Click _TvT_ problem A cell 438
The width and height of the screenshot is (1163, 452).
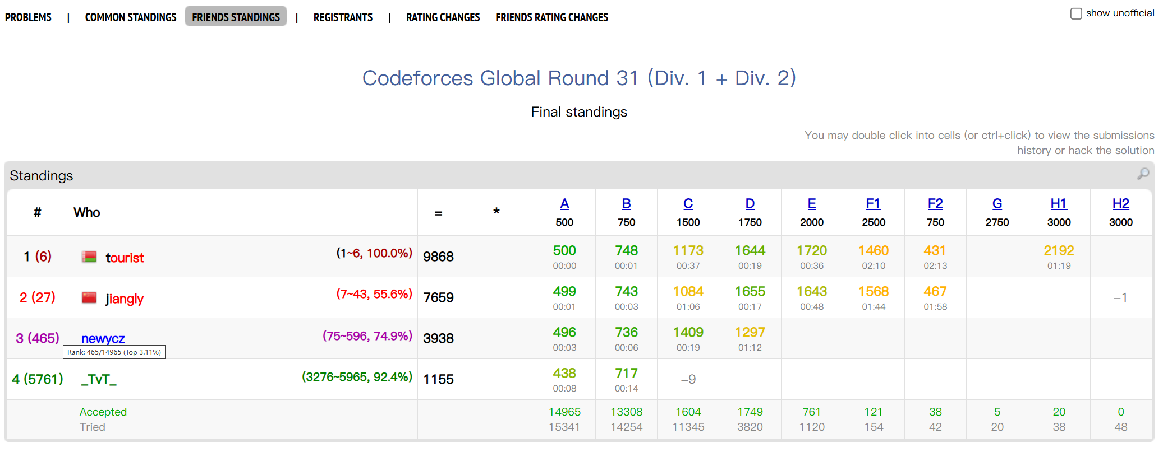564,379
